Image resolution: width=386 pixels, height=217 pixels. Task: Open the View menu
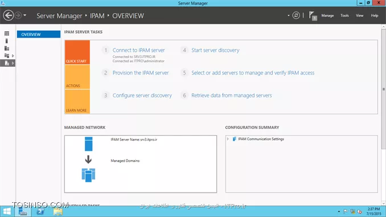[359, 15]
